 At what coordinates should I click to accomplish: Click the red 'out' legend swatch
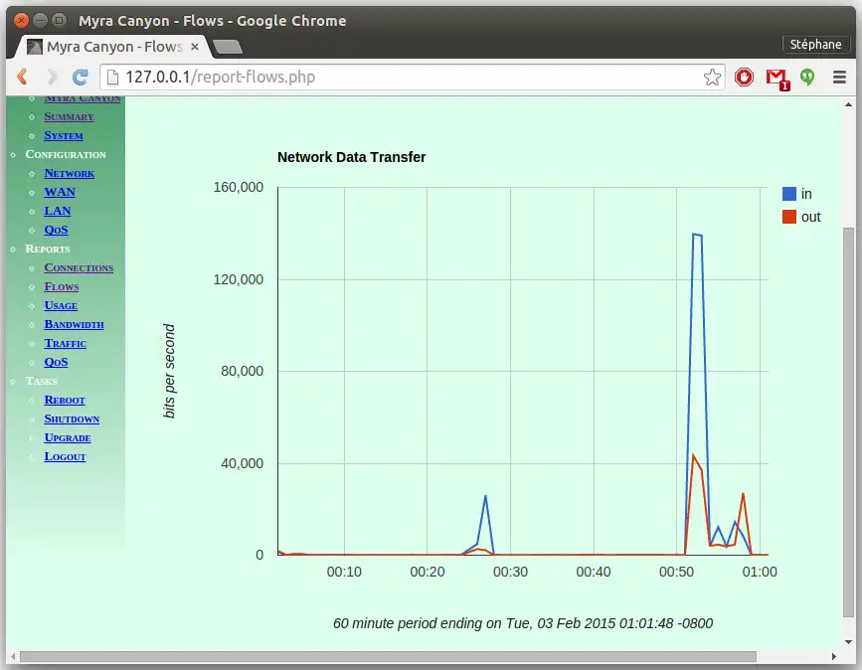[788, 217]
